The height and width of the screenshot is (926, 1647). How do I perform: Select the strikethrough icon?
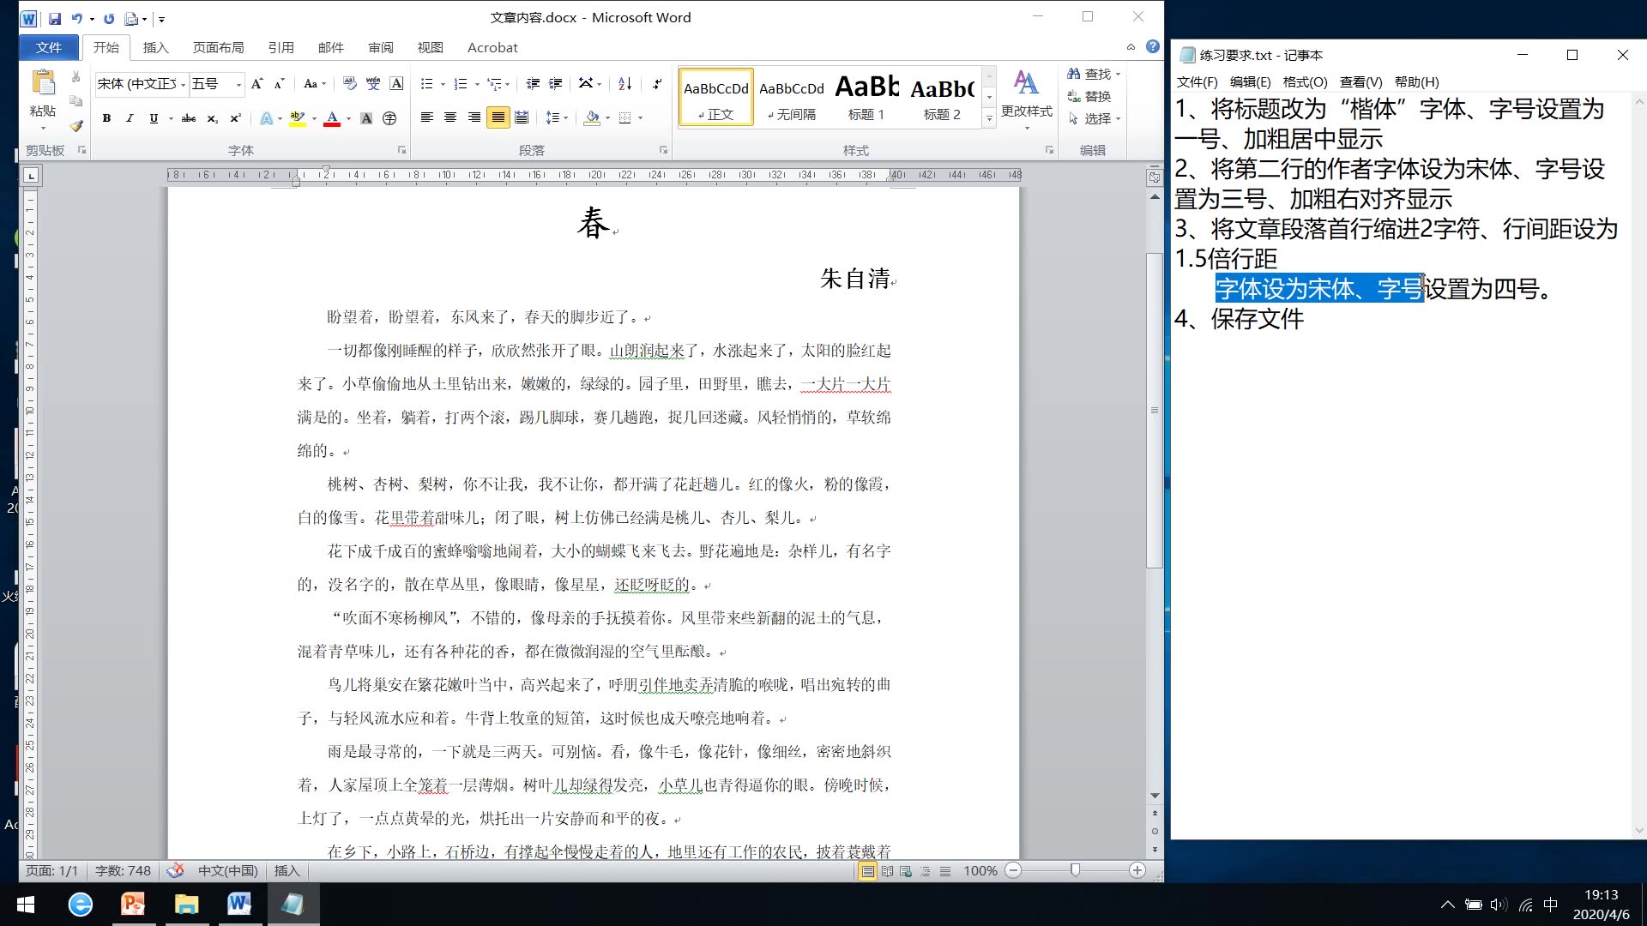tap(189, 118)
